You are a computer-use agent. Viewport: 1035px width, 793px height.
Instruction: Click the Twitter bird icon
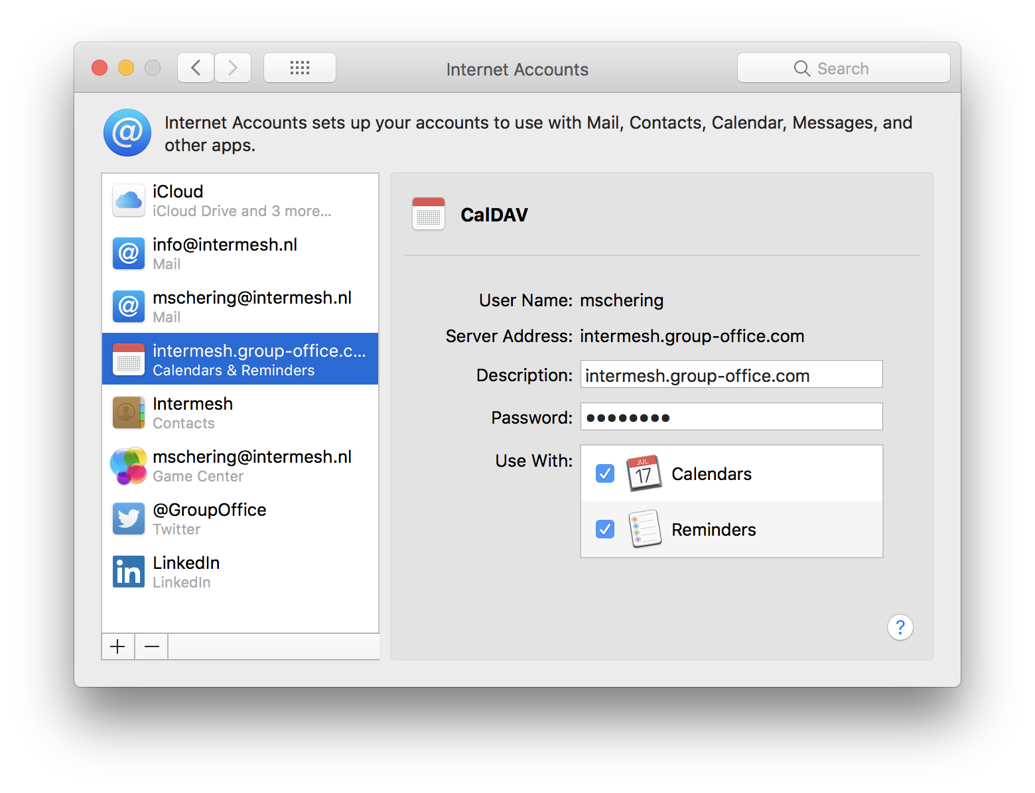(129, 518)
